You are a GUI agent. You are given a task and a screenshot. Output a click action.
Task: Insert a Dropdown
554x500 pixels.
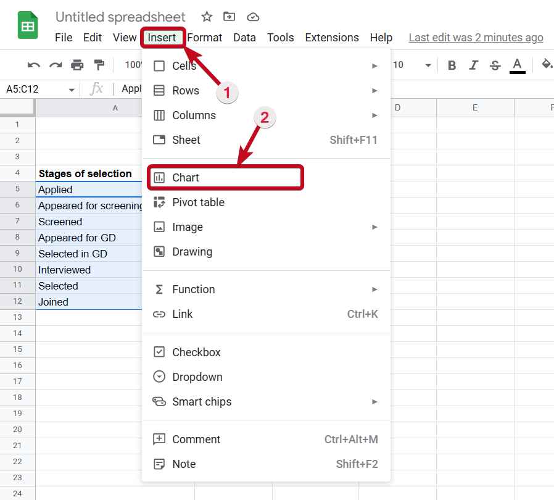tap(266, 377)
